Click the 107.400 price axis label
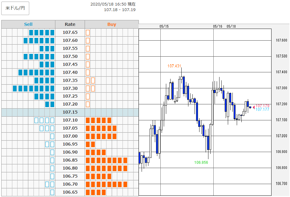The height and width of the screenshot is (197, 290). (x=281, y=72)
